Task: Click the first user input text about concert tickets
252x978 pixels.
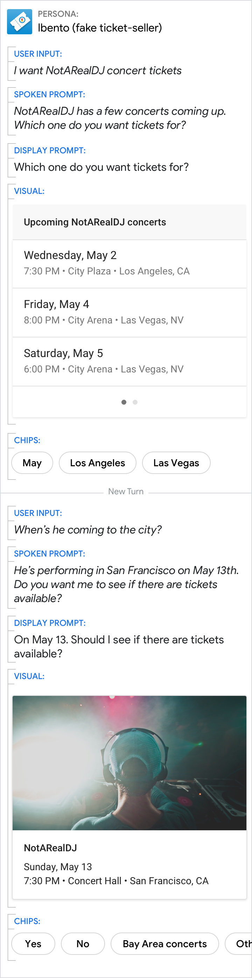Action: 98,71
